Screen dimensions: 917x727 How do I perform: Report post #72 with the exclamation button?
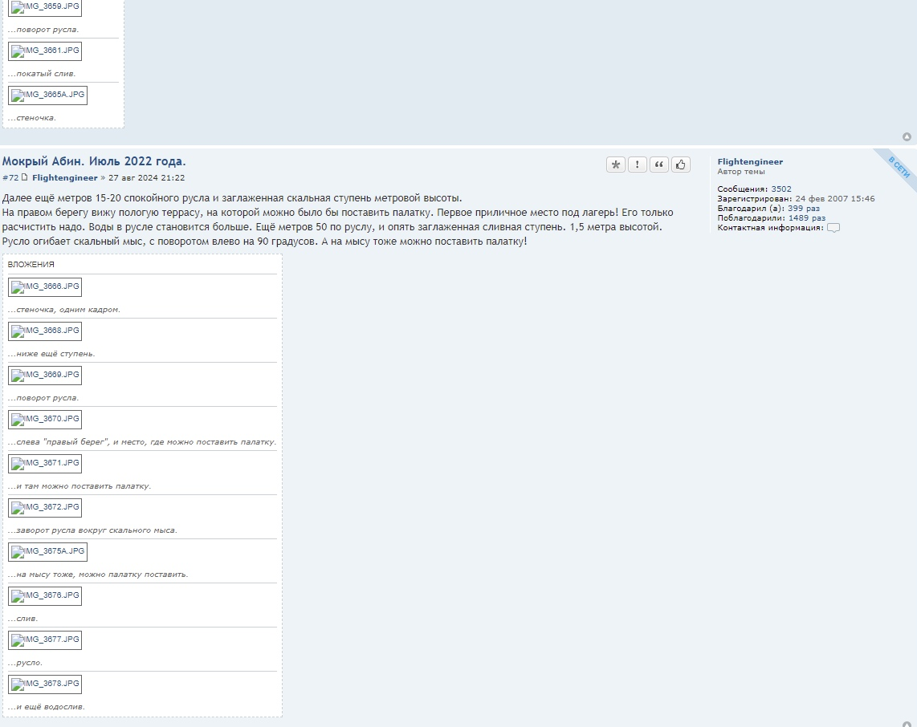[638, 164]
